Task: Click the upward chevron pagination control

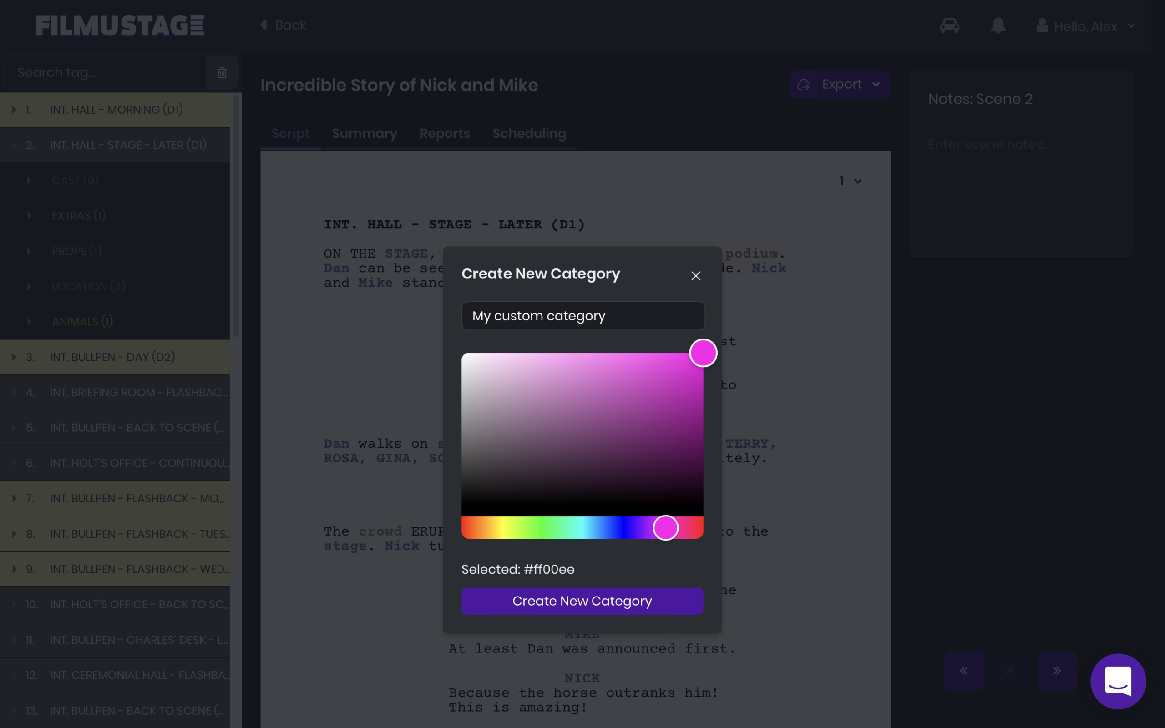Action: pos(1010,671)
